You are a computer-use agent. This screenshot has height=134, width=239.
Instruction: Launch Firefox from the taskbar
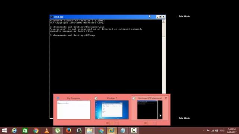68,131
